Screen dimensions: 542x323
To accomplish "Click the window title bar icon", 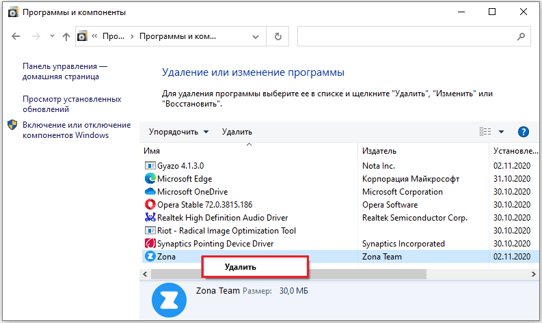I will click(13, 12).
